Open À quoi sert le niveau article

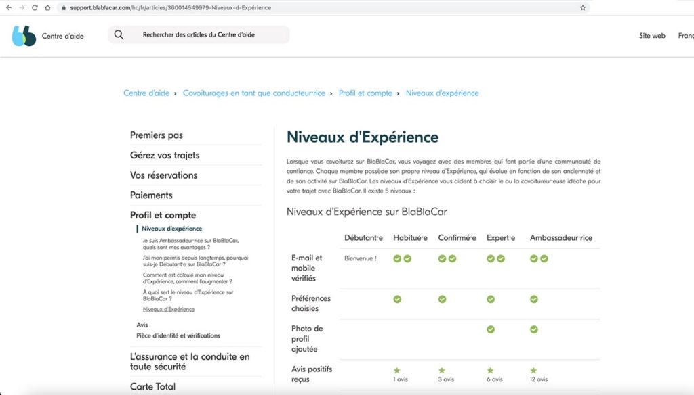click(x=188, y=295)
